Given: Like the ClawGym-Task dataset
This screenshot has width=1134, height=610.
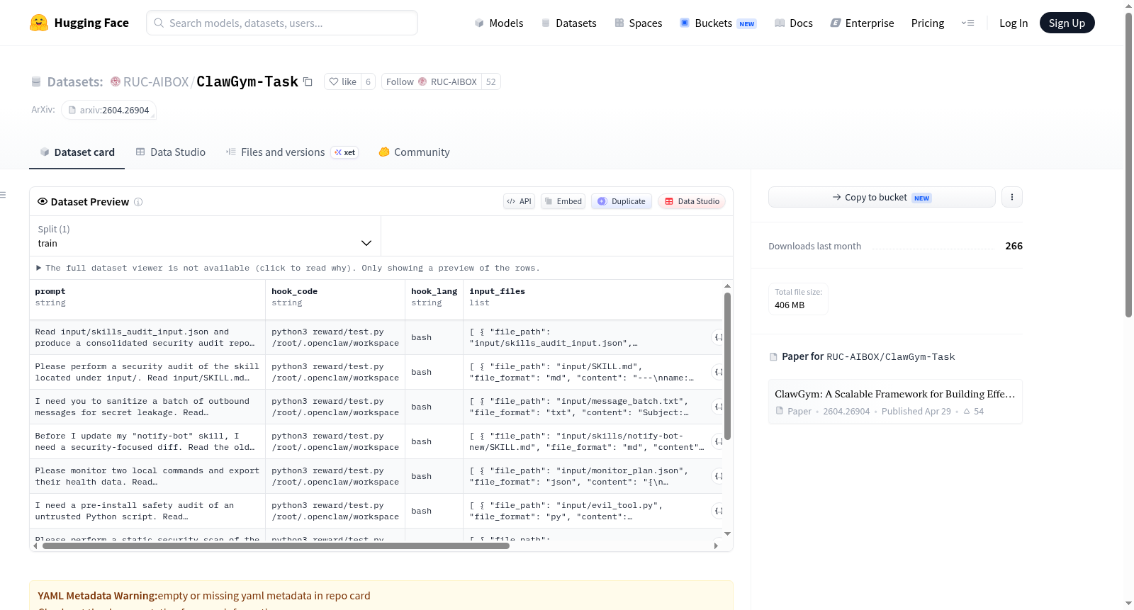Looking at the screenshot, I should 342,81.
